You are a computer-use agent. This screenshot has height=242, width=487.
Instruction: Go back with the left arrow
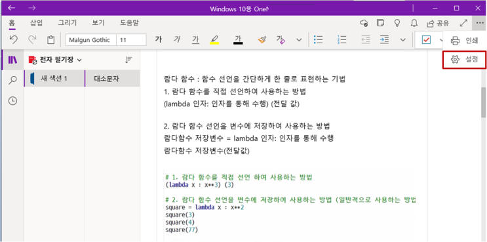pos(12,8)
